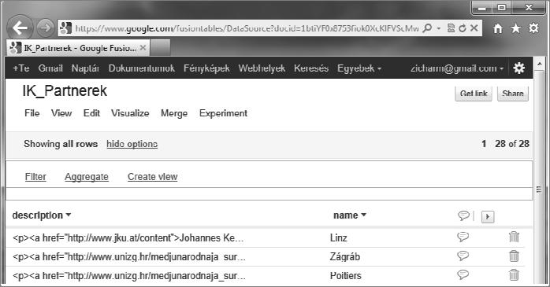This screenshot has height=287, width=550.
Task: Click the search magnifier in address bar
Action: click(x=427, y=28)
